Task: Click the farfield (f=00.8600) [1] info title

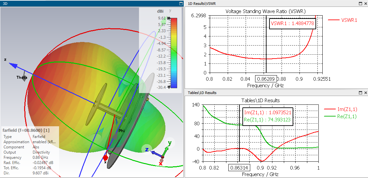Action: pyautogui.click(x=26, y=130)
